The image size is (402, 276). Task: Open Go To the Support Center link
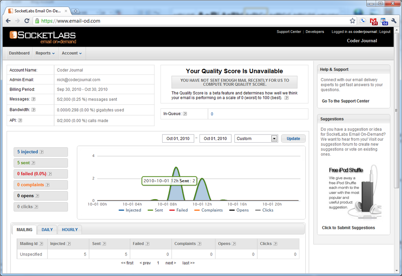point(345,101)
